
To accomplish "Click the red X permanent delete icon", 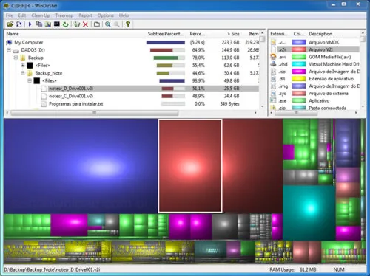I will (85, 24).
